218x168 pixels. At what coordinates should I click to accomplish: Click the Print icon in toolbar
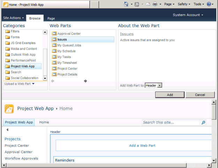[155, 4]
